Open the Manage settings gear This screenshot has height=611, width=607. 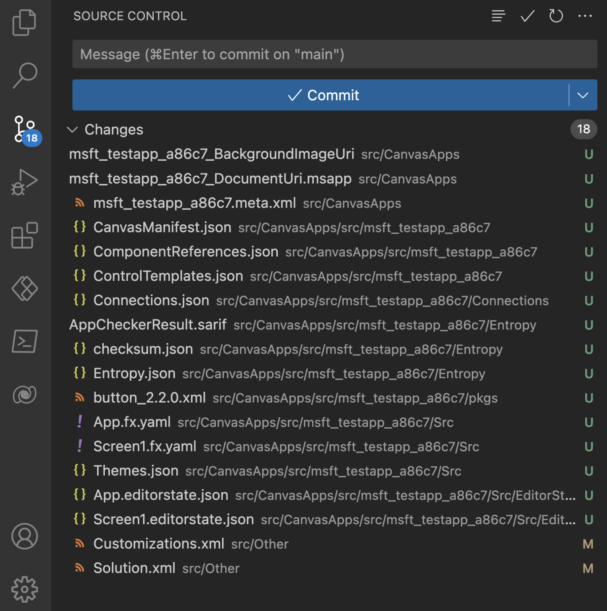tap(24, 590)
